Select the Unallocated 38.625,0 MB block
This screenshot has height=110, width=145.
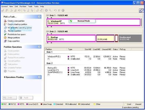[x=130, y=38]
